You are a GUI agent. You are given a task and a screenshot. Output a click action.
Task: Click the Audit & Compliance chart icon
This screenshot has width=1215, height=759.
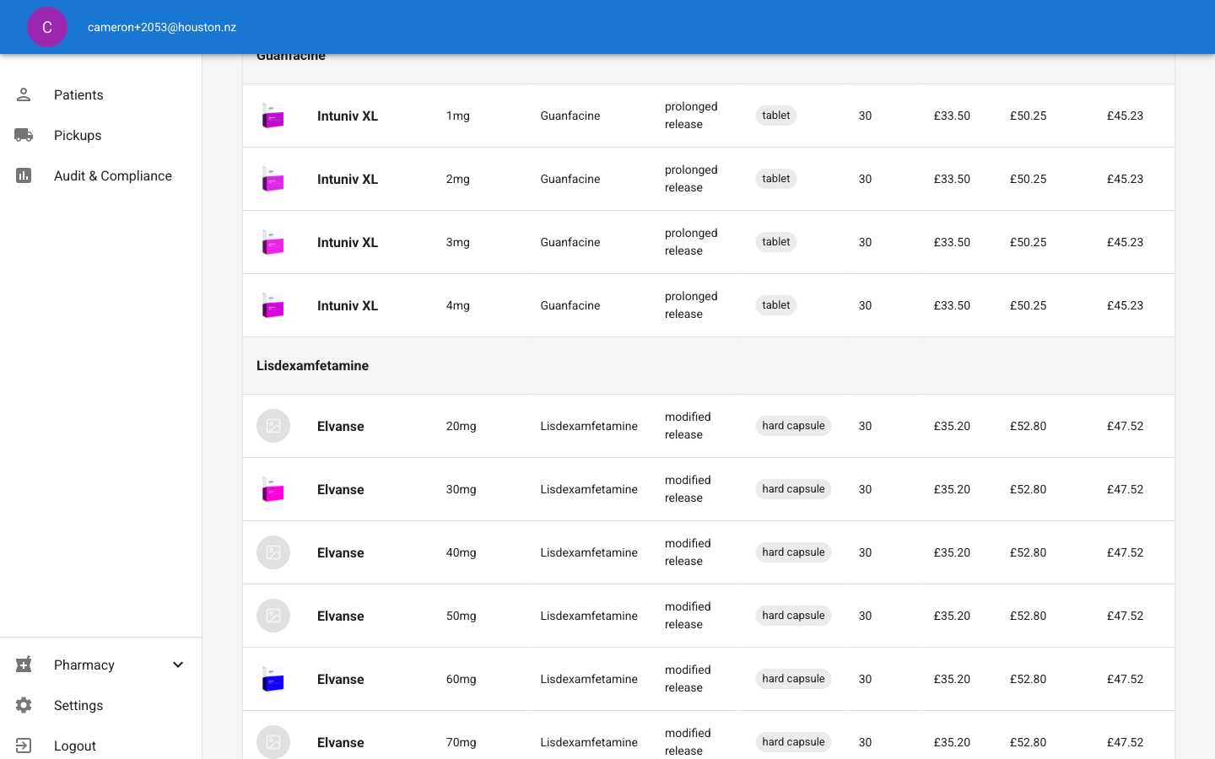(x=24, y=175)
